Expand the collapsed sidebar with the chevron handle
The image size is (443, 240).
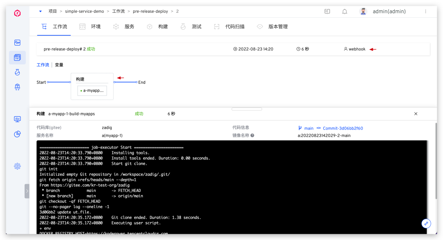pyautogui.click(x=27, y=191)
